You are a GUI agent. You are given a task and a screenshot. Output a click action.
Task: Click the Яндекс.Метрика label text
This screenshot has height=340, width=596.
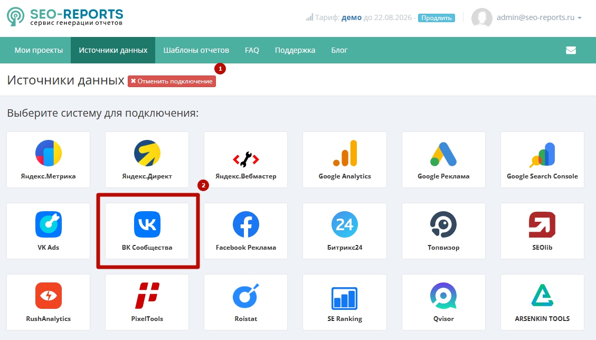(x=48, y=176)
